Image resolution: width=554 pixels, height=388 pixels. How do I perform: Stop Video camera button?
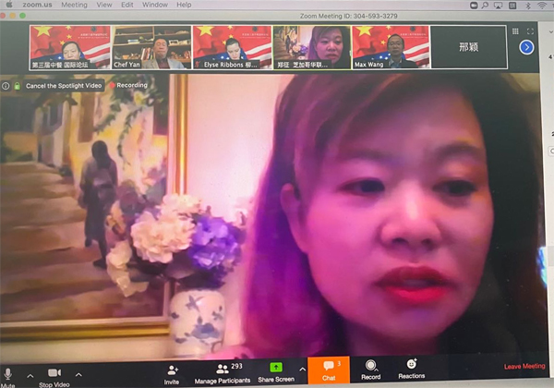pyautogui.click(x=54, y=378)
